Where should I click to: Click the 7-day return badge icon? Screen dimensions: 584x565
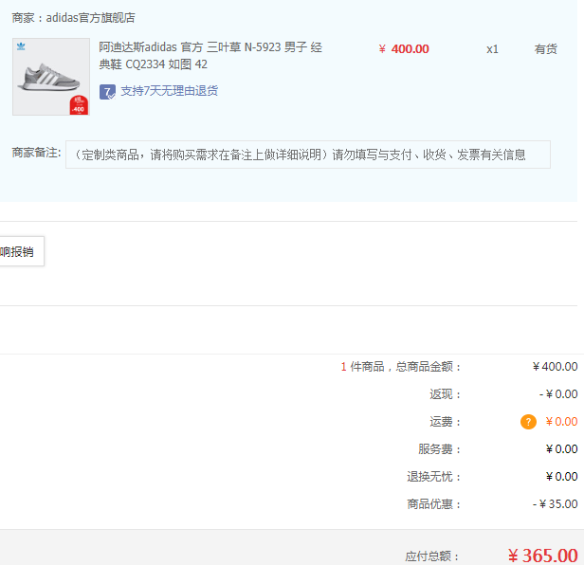(x=107, y=92)
